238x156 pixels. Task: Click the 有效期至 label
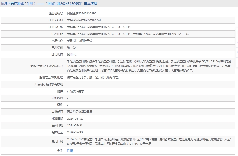coord(57,132)
